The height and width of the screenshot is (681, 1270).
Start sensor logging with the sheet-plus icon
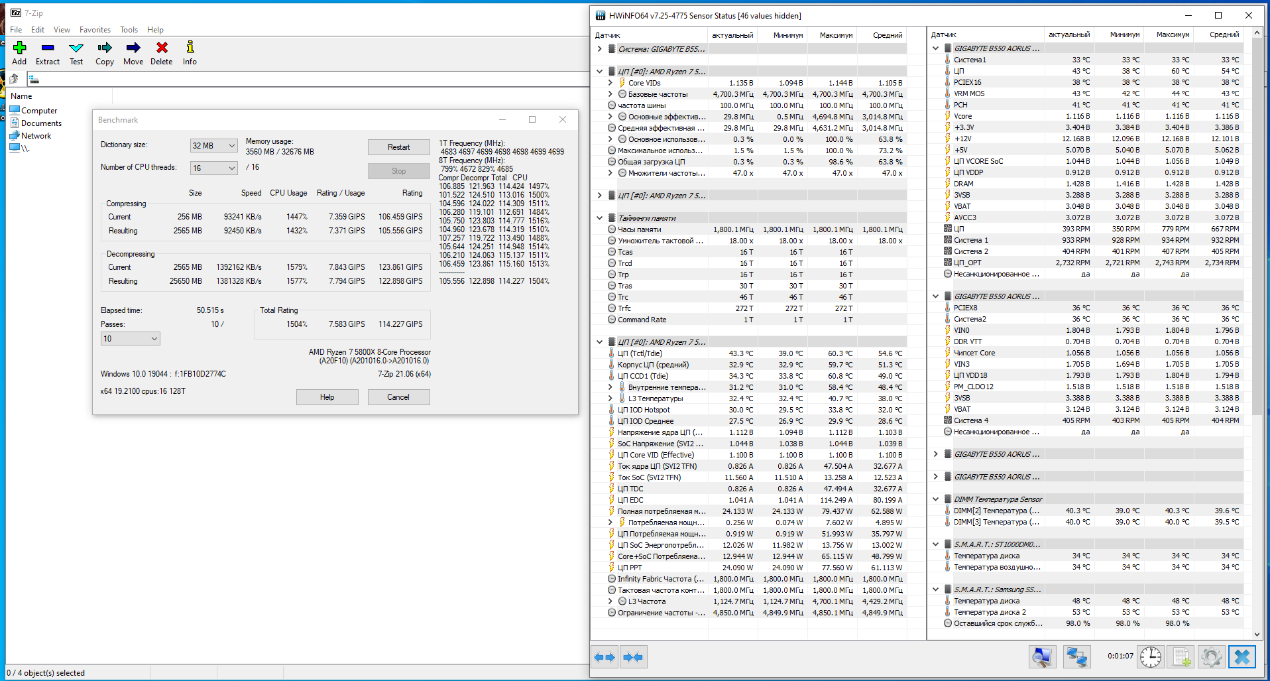click(x=1181, y=656)
